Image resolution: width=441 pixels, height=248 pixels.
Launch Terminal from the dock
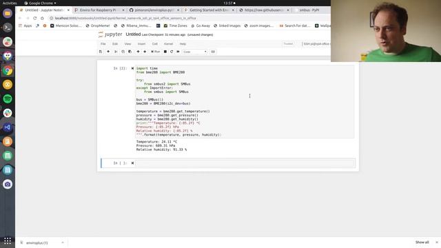[x=8, y=28]
